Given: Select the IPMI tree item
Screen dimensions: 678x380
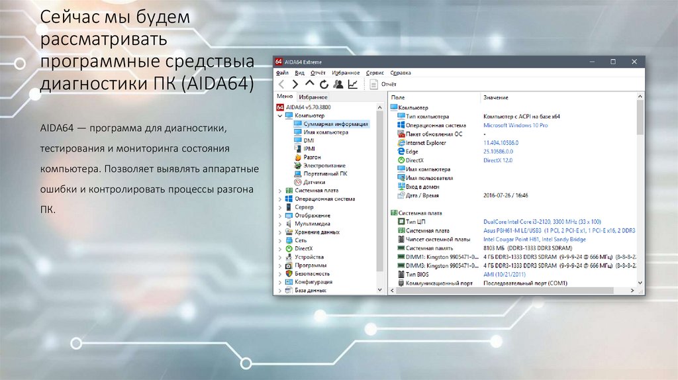Looking at the screenshot, I should (x=309, y=149).
